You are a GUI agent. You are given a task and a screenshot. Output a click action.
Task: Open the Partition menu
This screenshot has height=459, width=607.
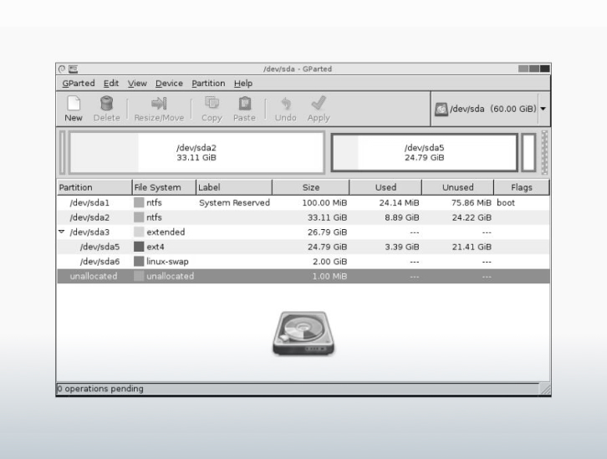click(208, 84)
